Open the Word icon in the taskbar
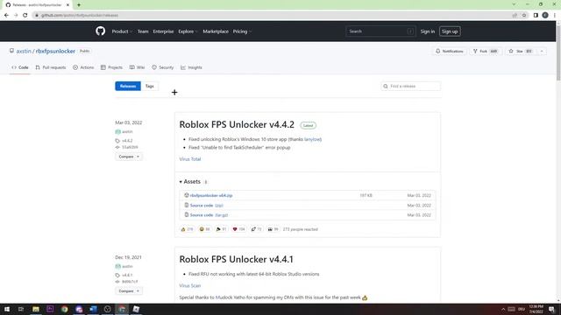Screen dimensions: 561x315 (93, 309)
